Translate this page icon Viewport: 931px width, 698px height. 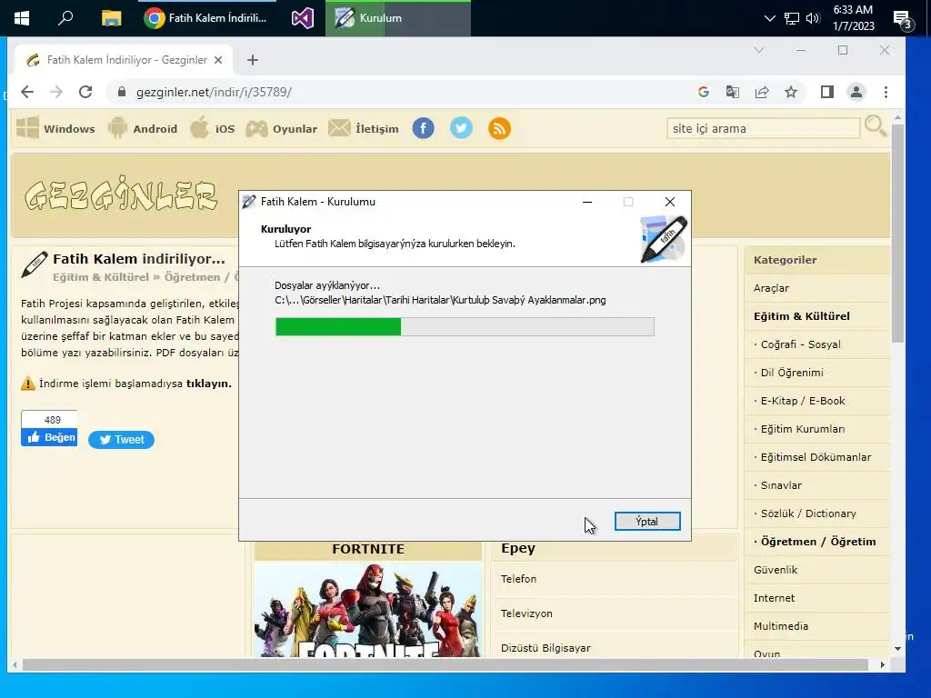click(733, 92)
